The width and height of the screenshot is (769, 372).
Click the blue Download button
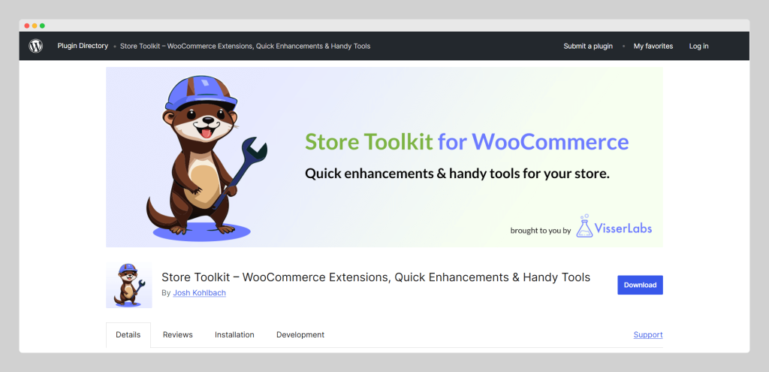pos(640,285)
